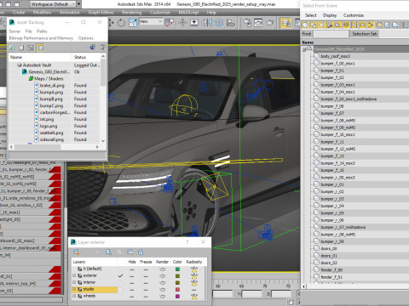Activate Select and Scale tool in main toolbar
Image resolution: width=409 pixels, height=306 pixels.
coord(133,23)
